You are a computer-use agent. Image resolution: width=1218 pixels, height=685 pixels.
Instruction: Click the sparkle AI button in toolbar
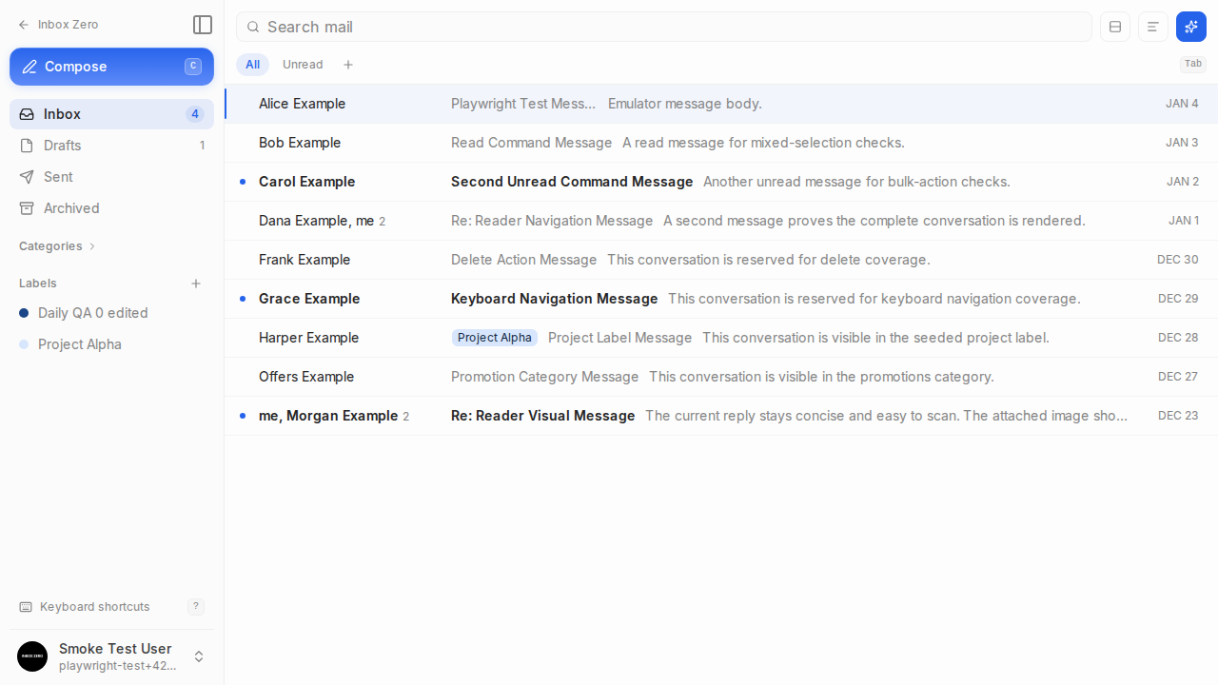point(1191,27)
